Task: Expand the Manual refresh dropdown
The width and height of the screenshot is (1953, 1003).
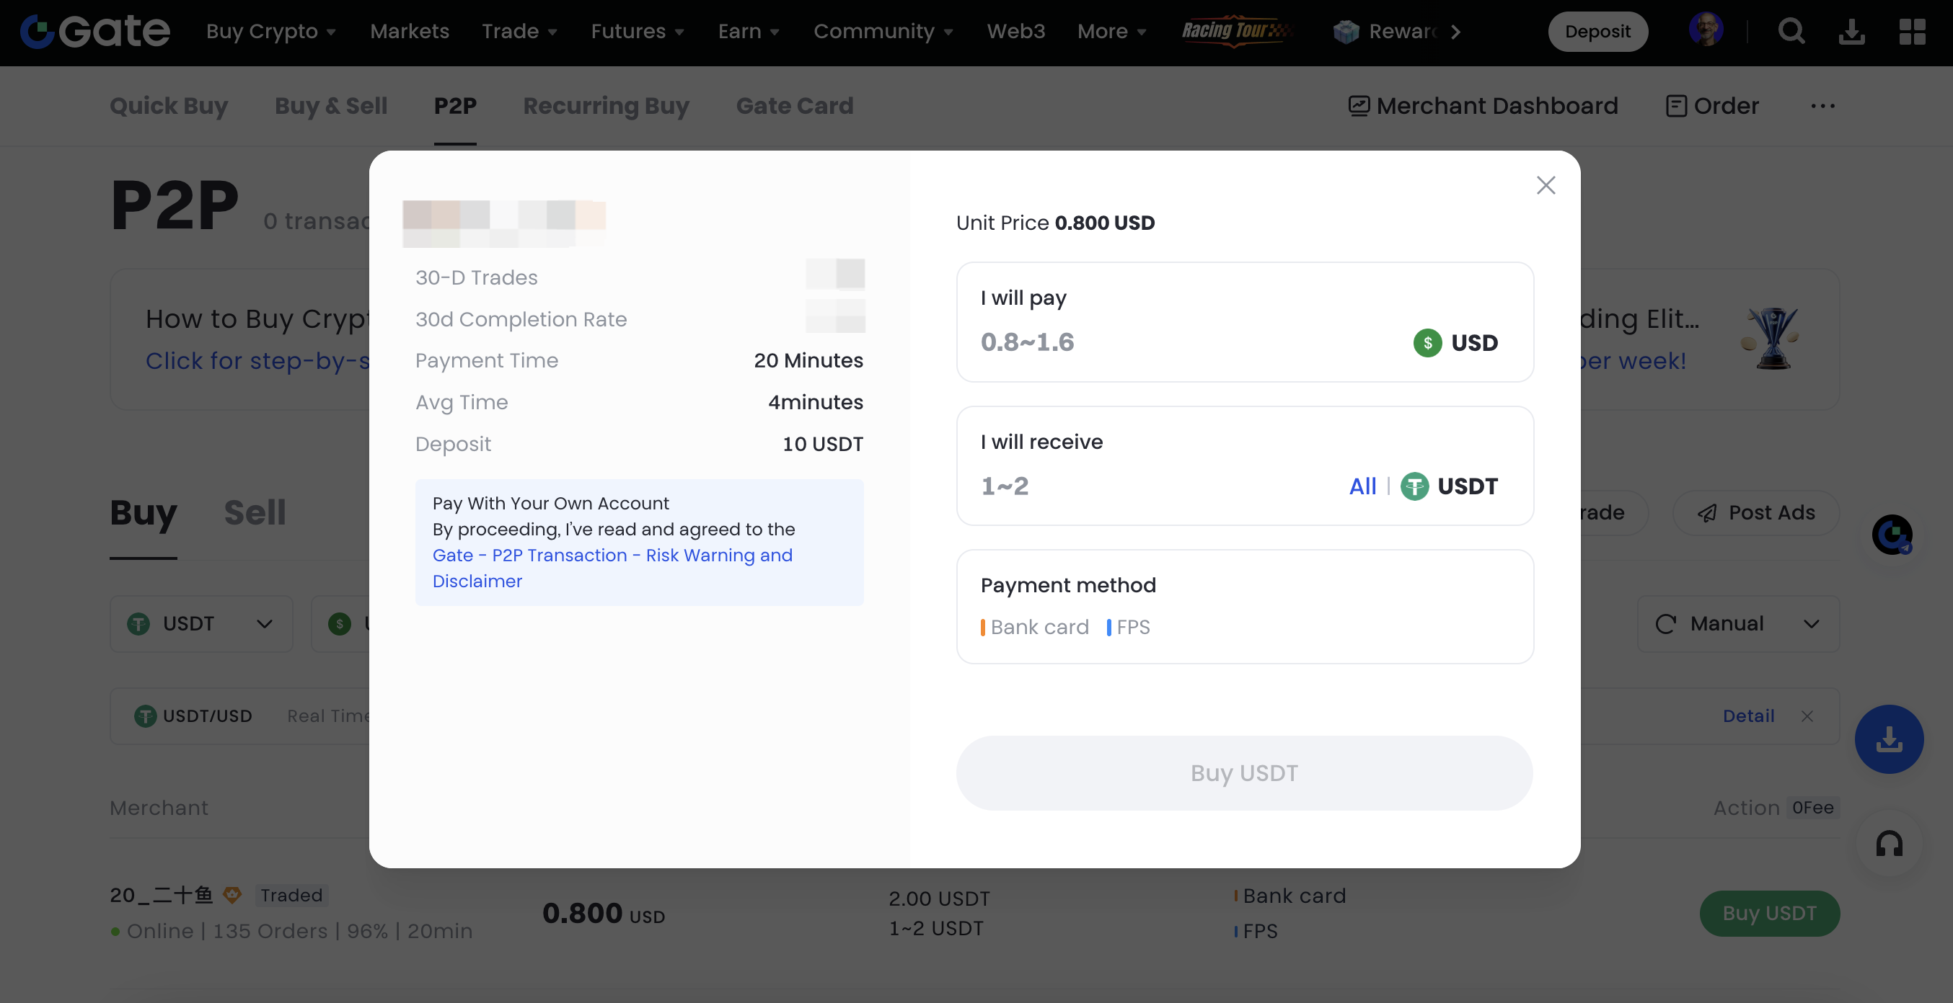Action: point(1737,624)
